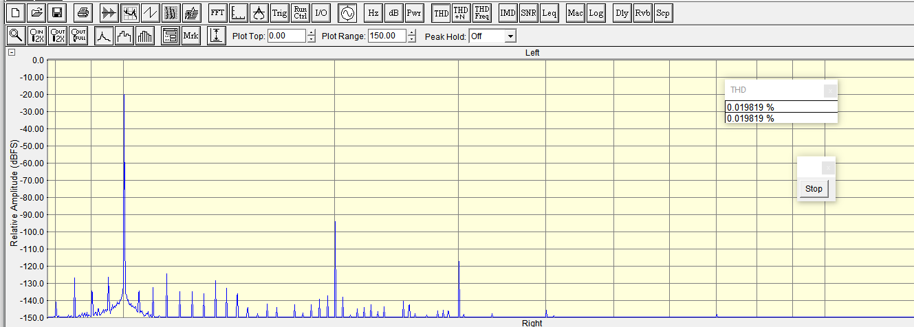
Task: Open the Rvb reverberation utility
Action: point(643,12)
